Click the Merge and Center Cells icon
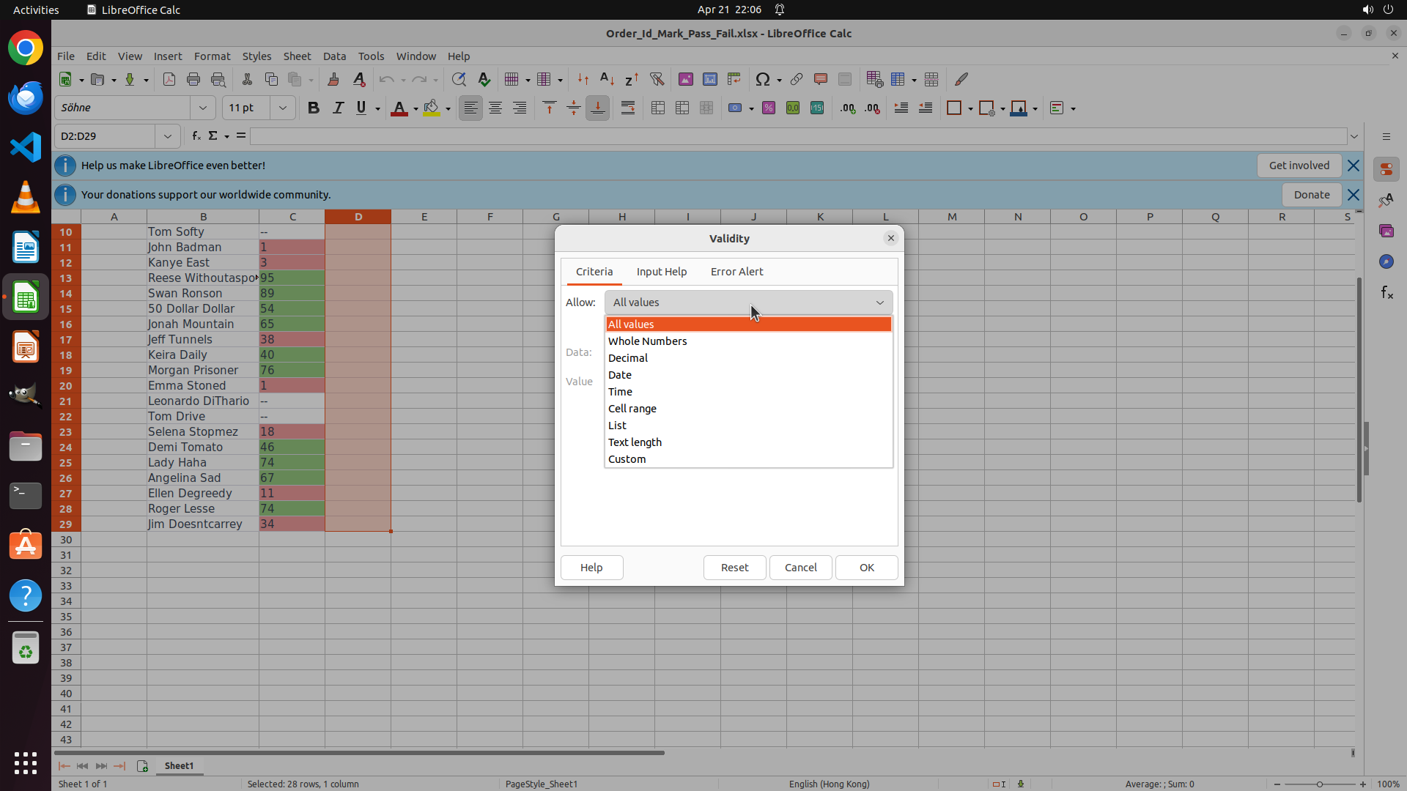This screenshot has height=791, width=1407. coord(658,108)
